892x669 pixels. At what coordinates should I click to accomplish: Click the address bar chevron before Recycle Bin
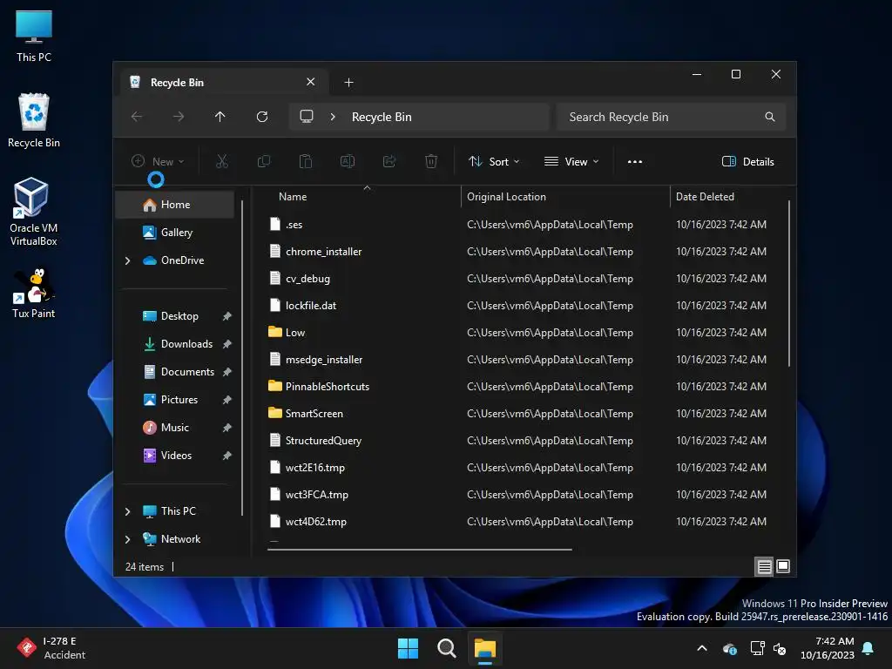coord(333,117)
